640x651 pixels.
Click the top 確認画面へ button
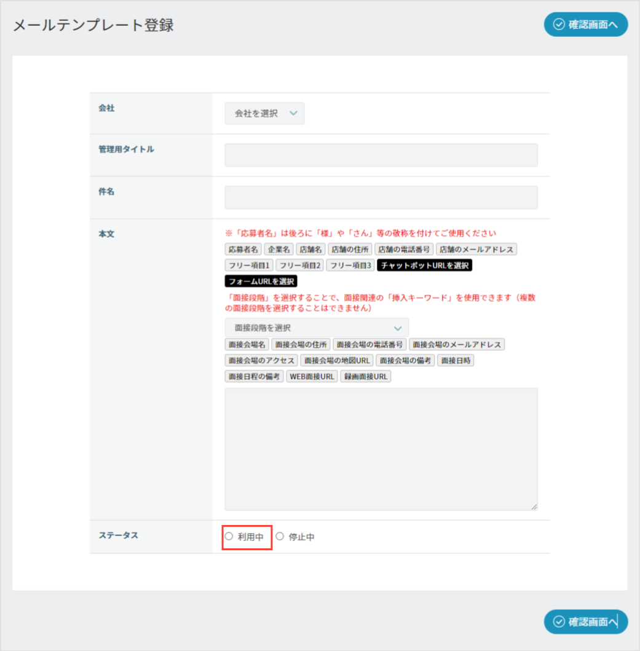585,25
